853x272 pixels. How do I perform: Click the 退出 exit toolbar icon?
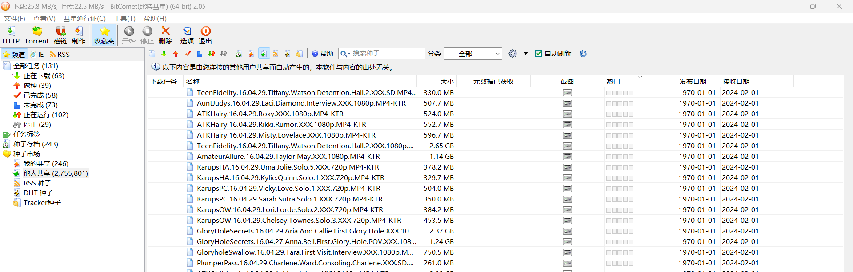click(205, 35)
